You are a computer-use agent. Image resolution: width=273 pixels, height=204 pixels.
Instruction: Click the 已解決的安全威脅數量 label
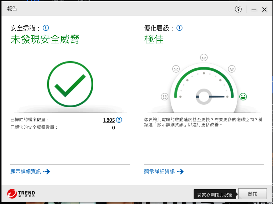[x=34, y=127]
